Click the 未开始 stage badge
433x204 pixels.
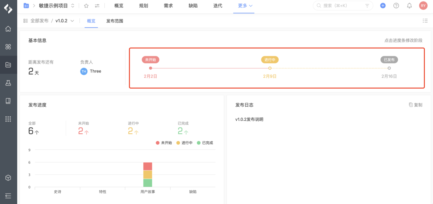point(150,60)
